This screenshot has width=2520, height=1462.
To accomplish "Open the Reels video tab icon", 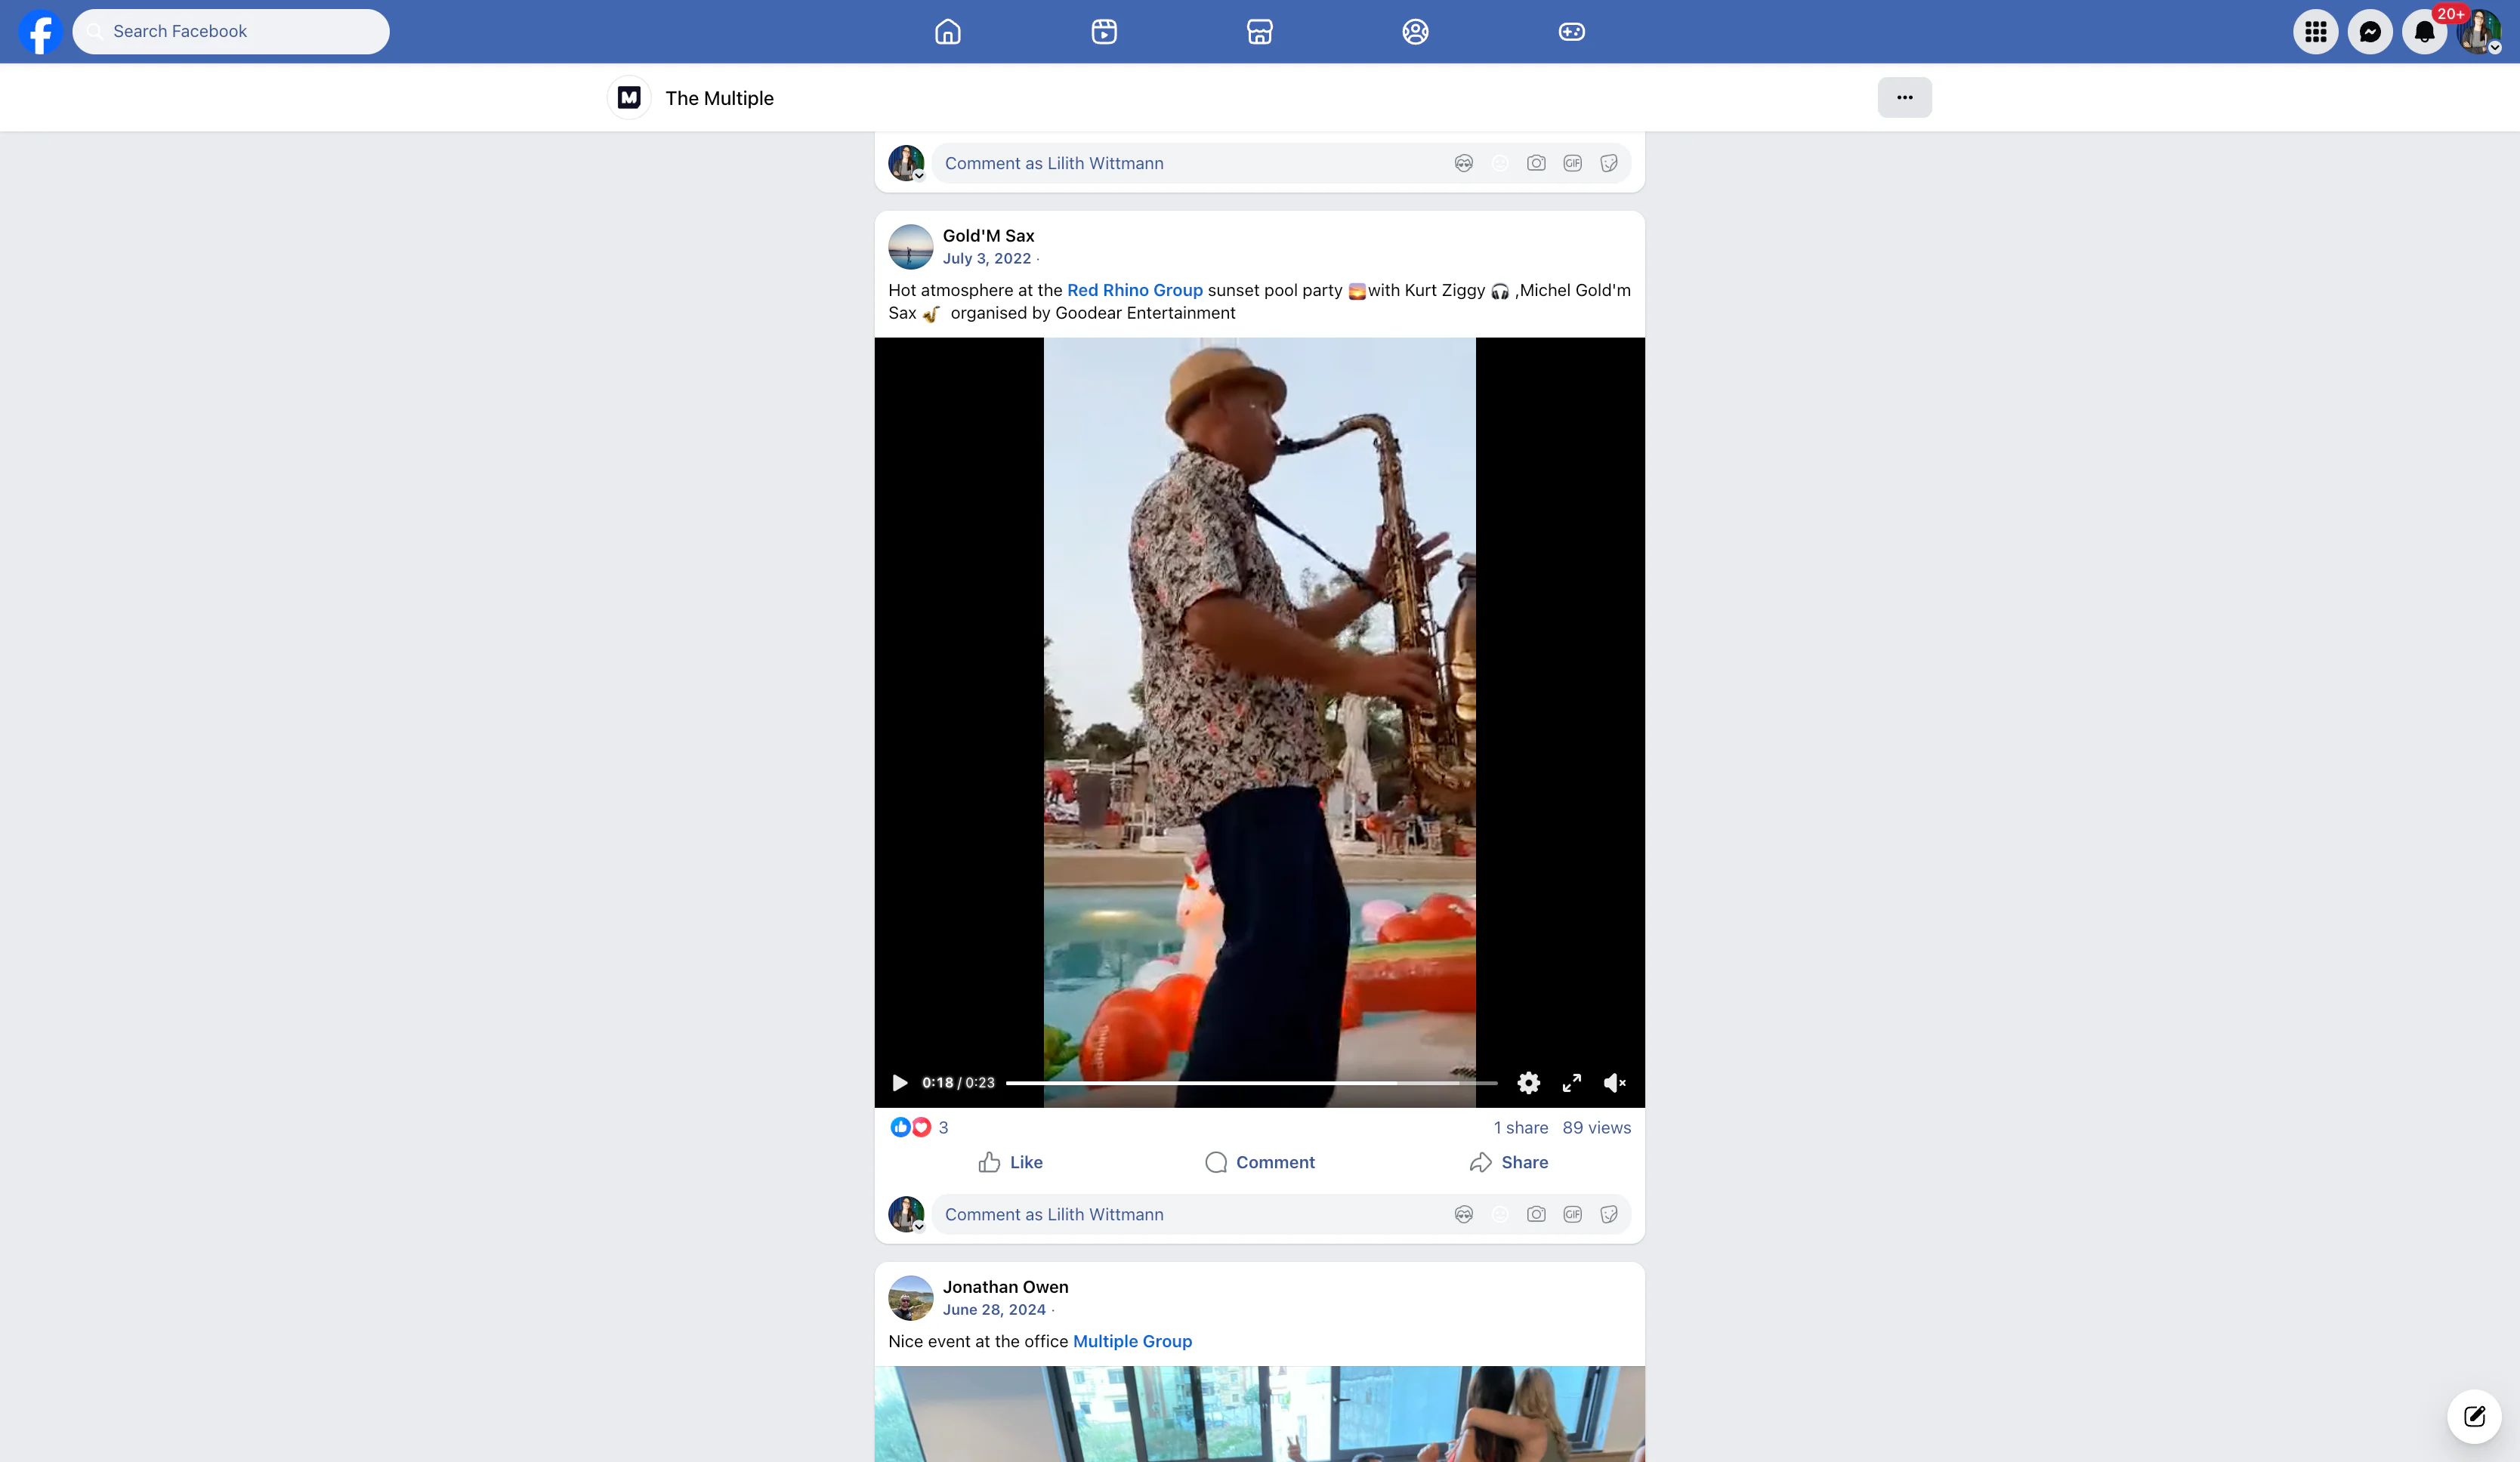I will (1104, 32).
